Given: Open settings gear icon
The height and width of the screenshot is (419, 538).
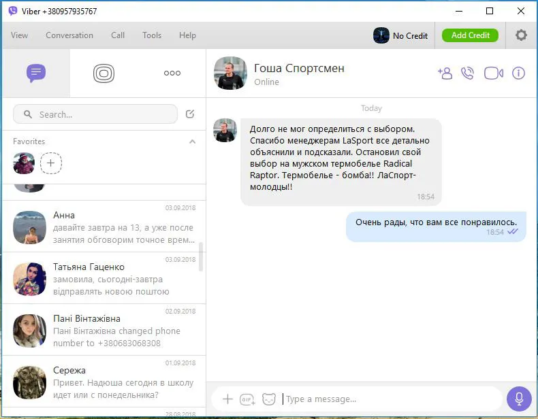Looking at the screenshot, I should tap(521, 35).
